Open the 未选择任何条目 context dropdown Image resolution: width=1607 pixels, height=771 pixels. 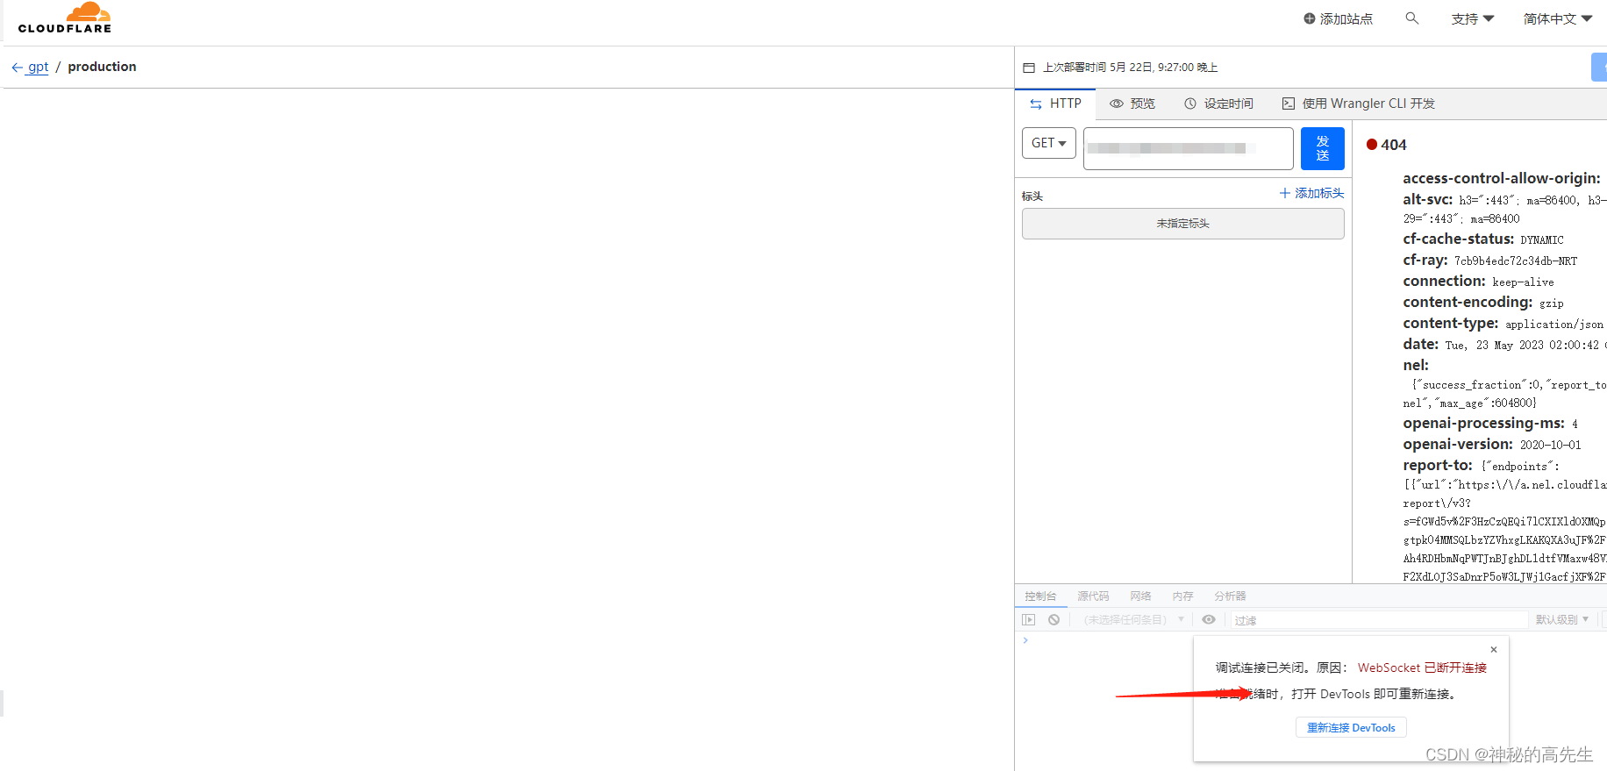click(x=1132, y=620)
